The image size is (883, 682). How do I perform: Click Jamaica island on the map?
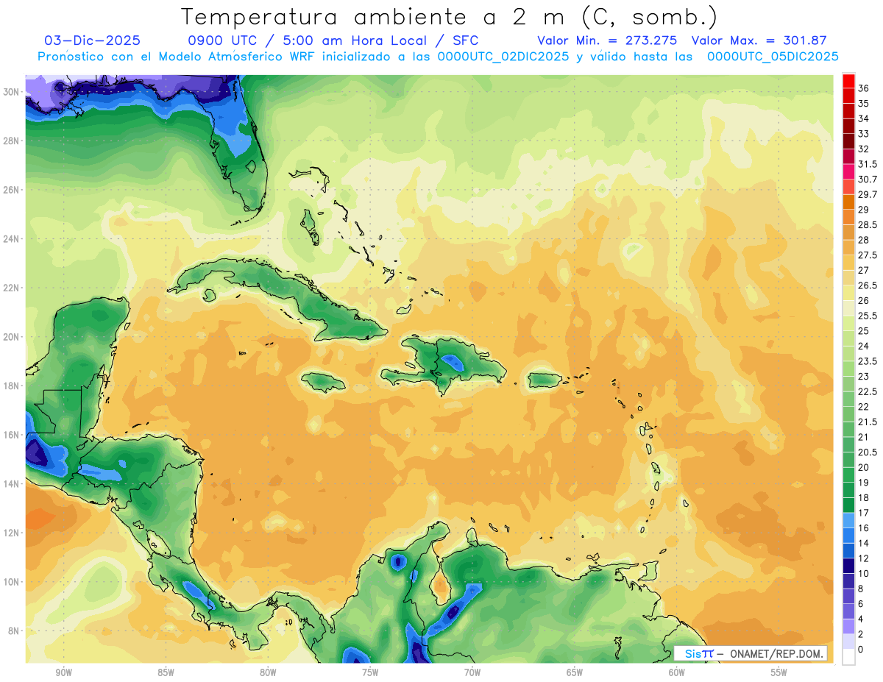[x=323, y=382]
